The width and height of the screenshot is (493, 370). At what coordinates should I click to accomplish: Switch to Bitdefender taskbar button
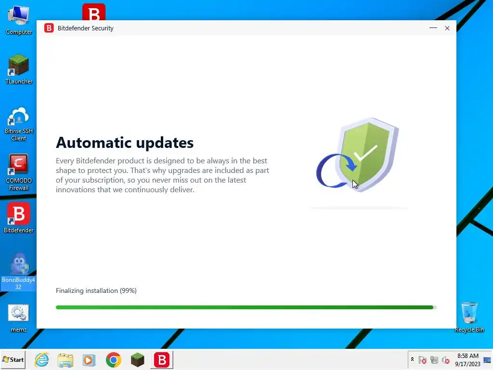pyautogui.click(x=162, y=359)
